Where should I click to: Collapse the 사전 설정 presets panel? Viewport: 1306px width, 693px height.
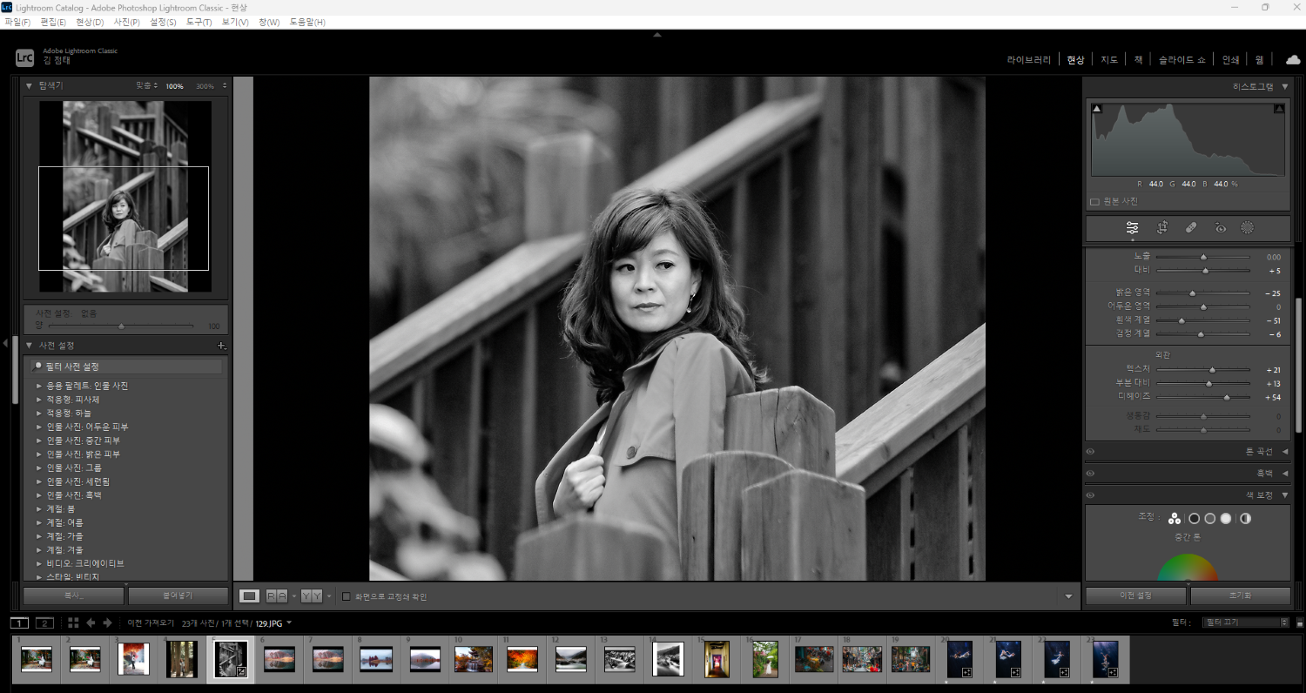[x=29, y=346]
